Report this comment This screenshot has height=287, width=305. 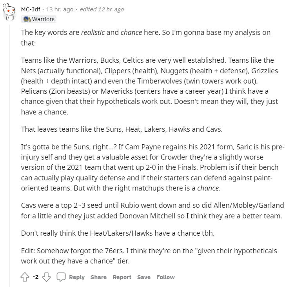(122, 277)
